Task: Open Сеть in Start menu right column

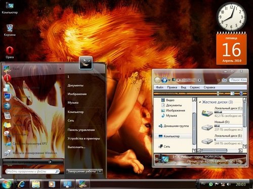Action: [71, 120]
